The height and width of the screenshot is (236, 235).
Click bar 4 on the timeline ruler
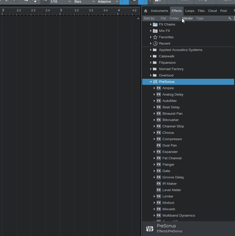pyautogui.click(x=119, y=10)
